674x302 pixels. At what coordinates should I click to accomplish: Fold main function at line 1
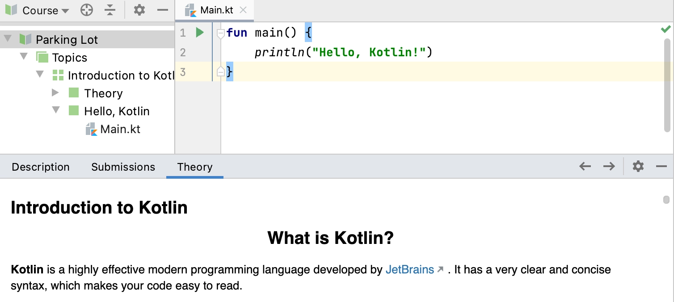220,33
